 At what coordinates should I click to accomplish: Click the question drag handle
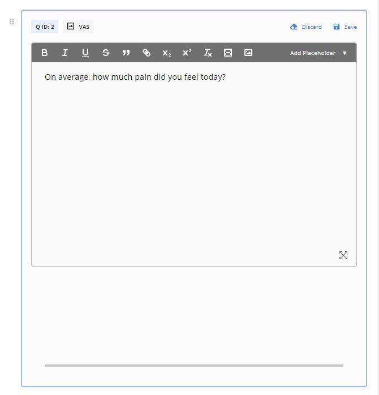(x=12, y=22)
